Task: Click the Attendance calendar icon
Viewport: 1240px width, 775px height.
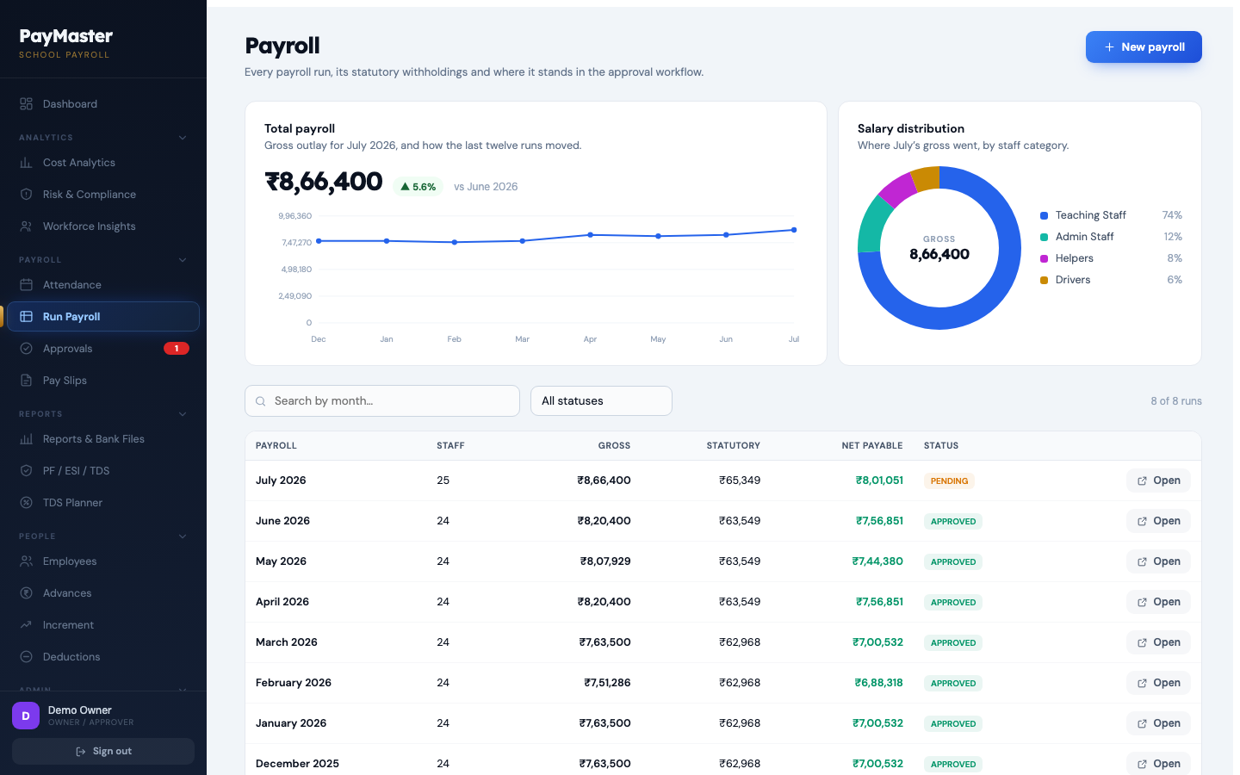Action: (26, 285)
